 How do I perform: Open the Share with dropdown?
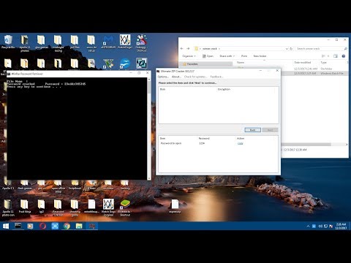coord(227,56)
